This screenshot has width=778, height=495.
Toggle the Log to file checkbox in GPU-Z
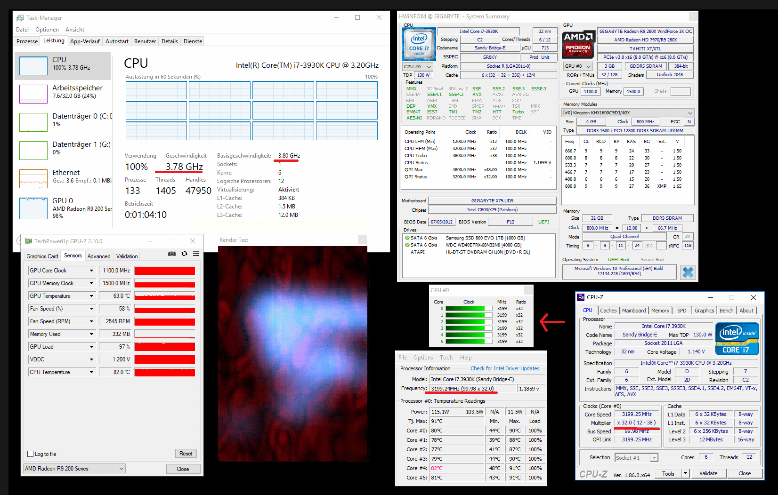click(x=31, y=454)
